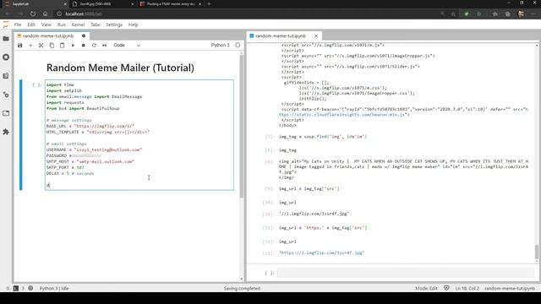Click the notebook trust shield status icon
This screenshot has width=541, height=304.
click(446, 288)
